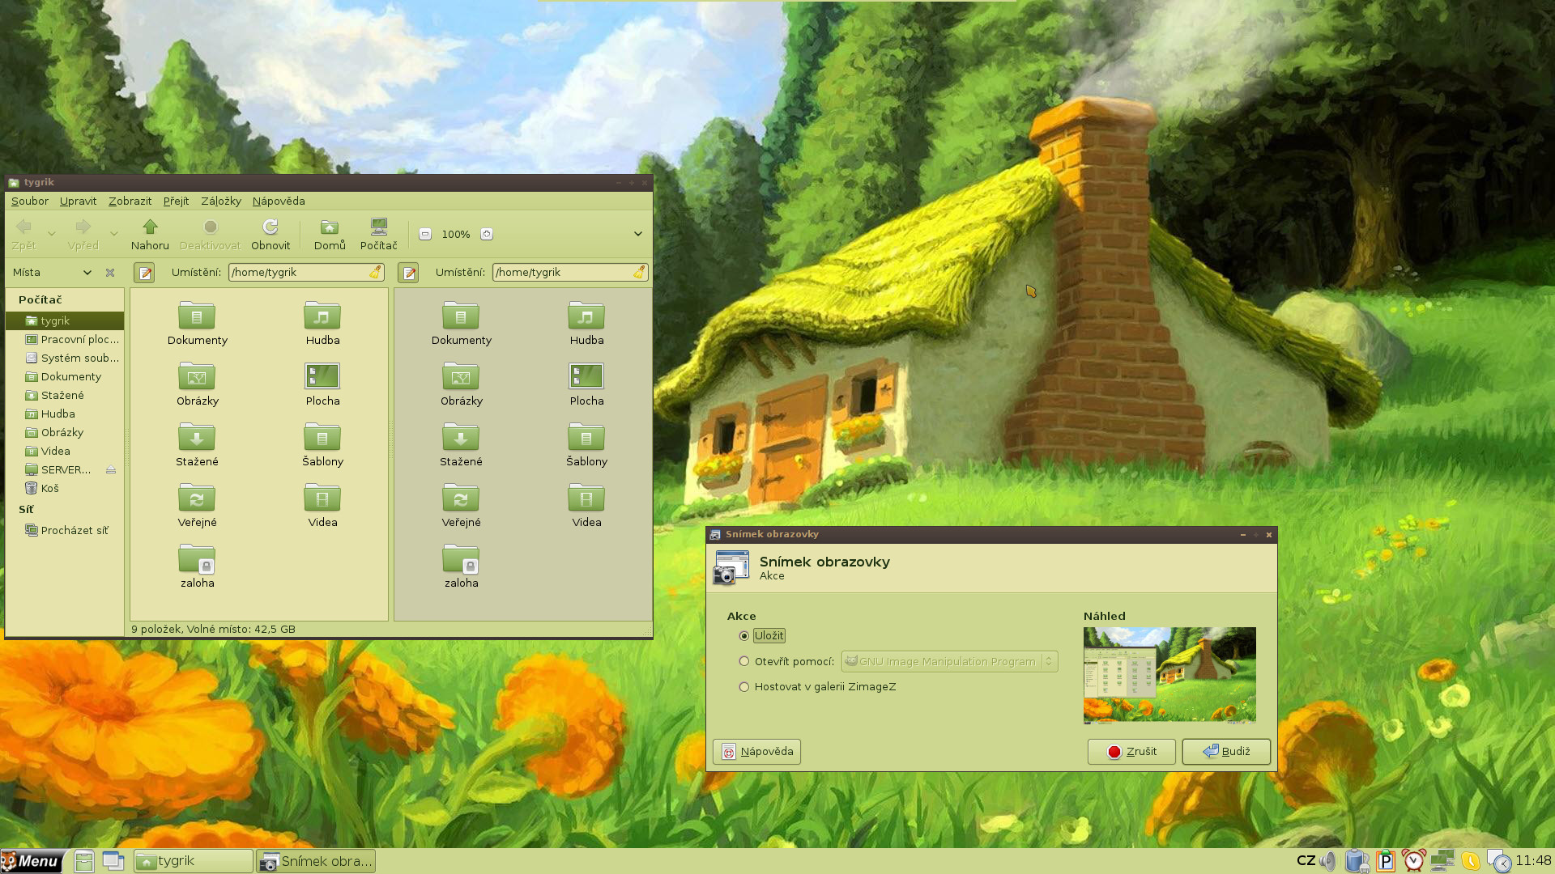Open the Nápověda menu in the file manager
1555x874 pixels.
279,201
